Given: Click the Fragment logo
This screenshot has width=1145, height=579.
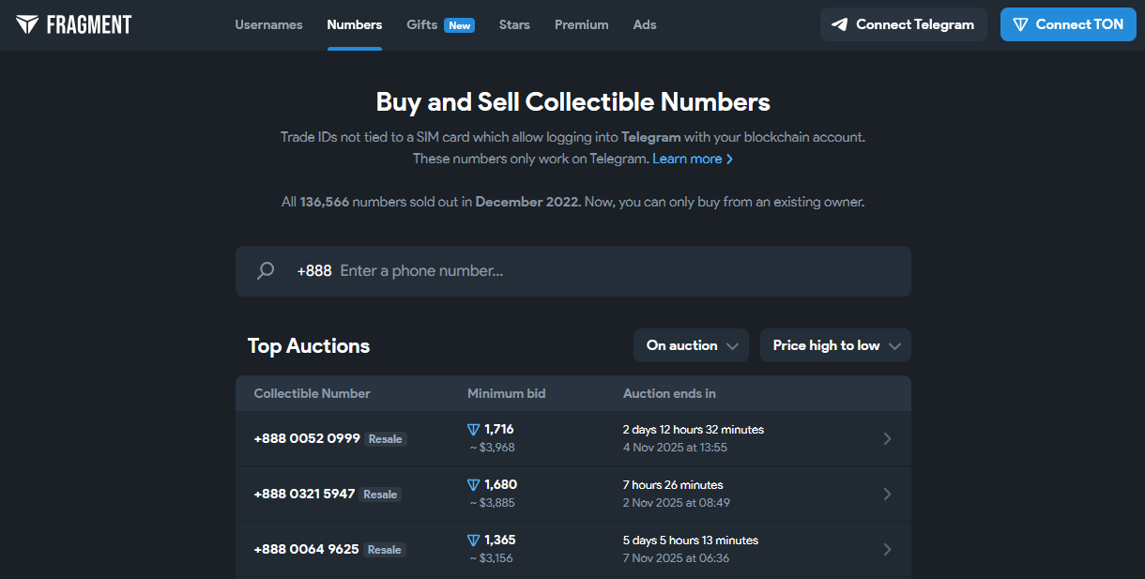Looking at the screenshot, I should [73, 24].
